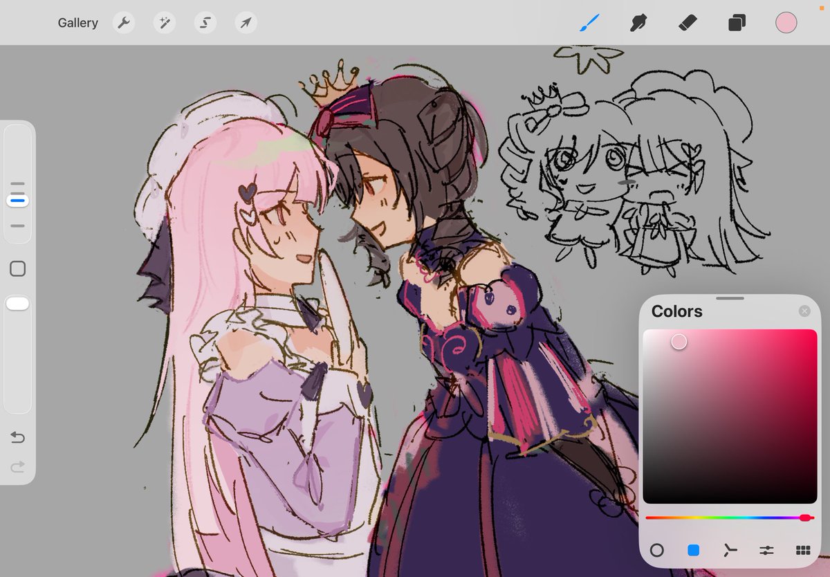Open the Adjustments magic wand menu
The image size is (830, 577).
(x=164, y=23)
